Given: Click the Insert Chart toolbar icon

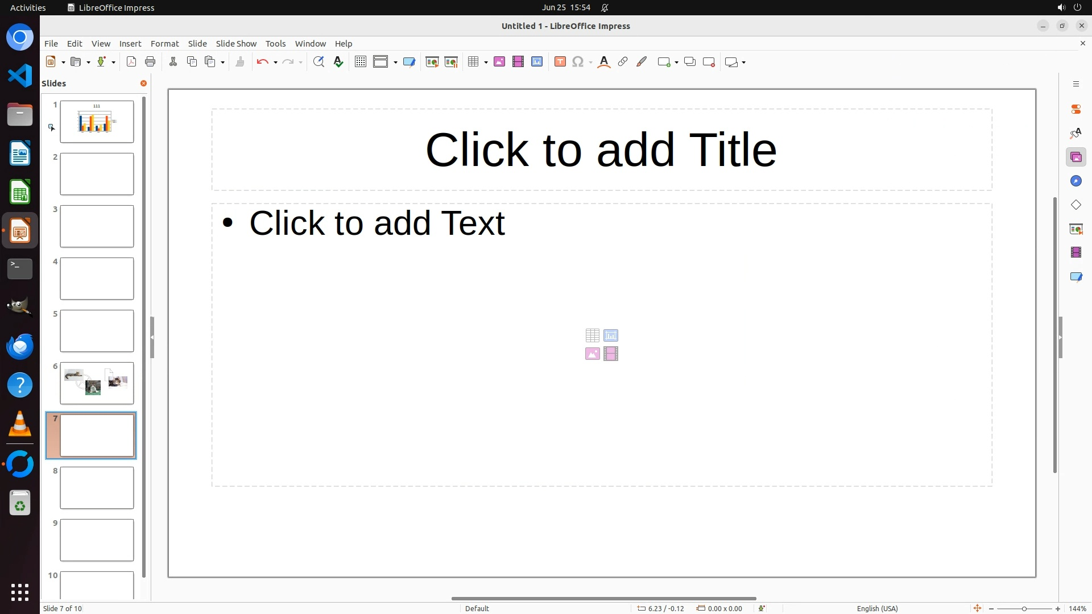Looking at the screenshot, I should click(x=536, y=62).
